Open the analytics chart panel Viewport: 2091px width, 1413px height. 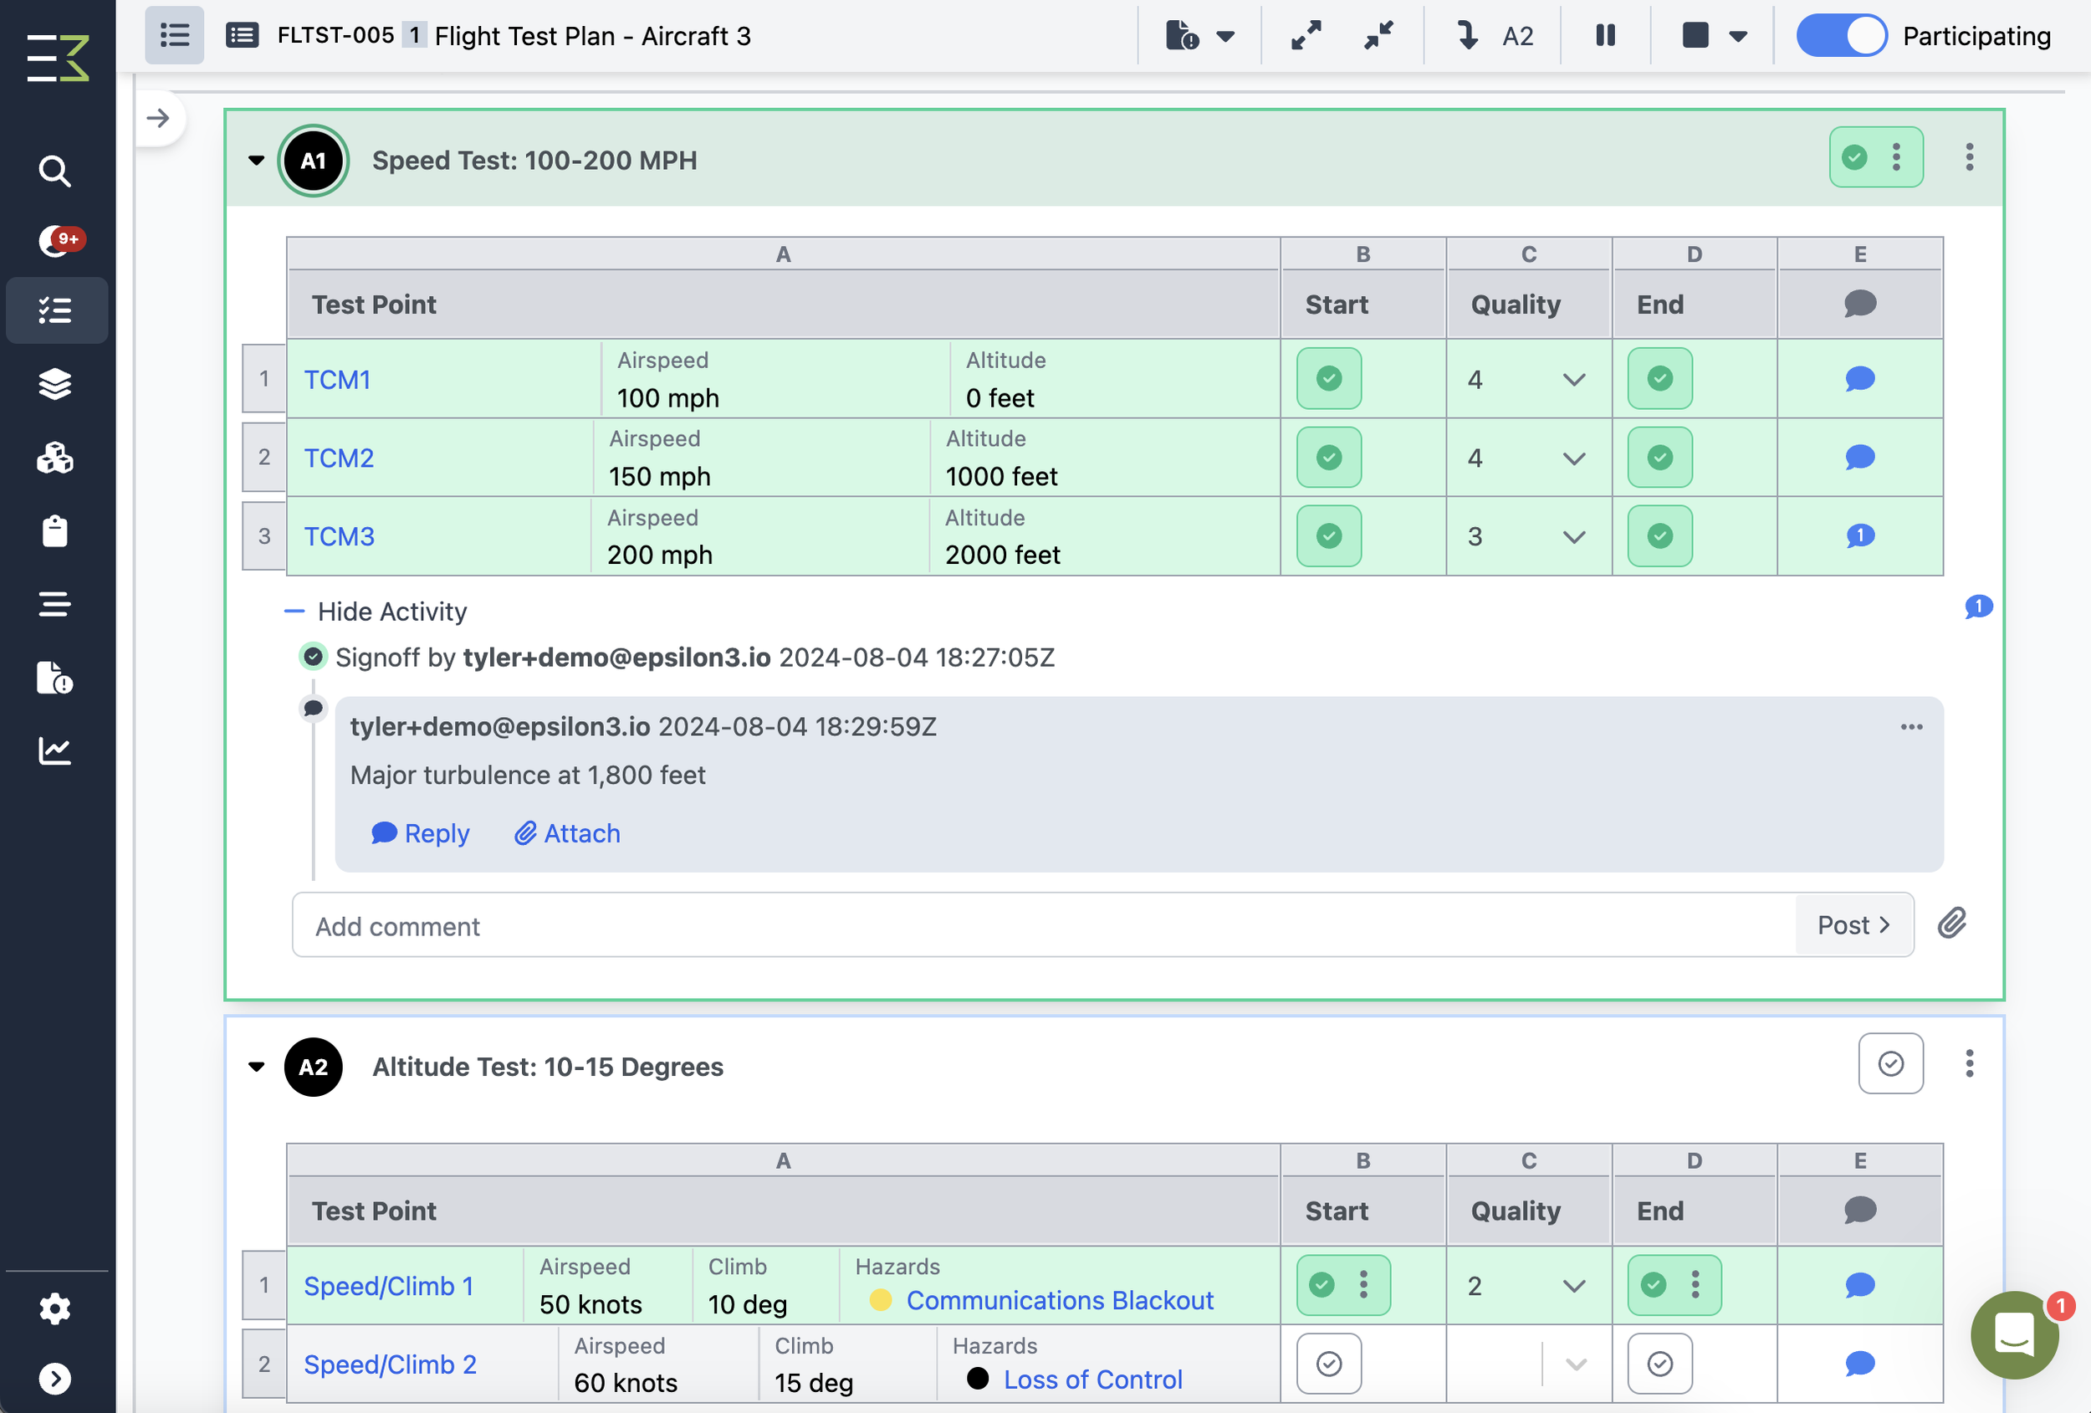pos(55,751)
